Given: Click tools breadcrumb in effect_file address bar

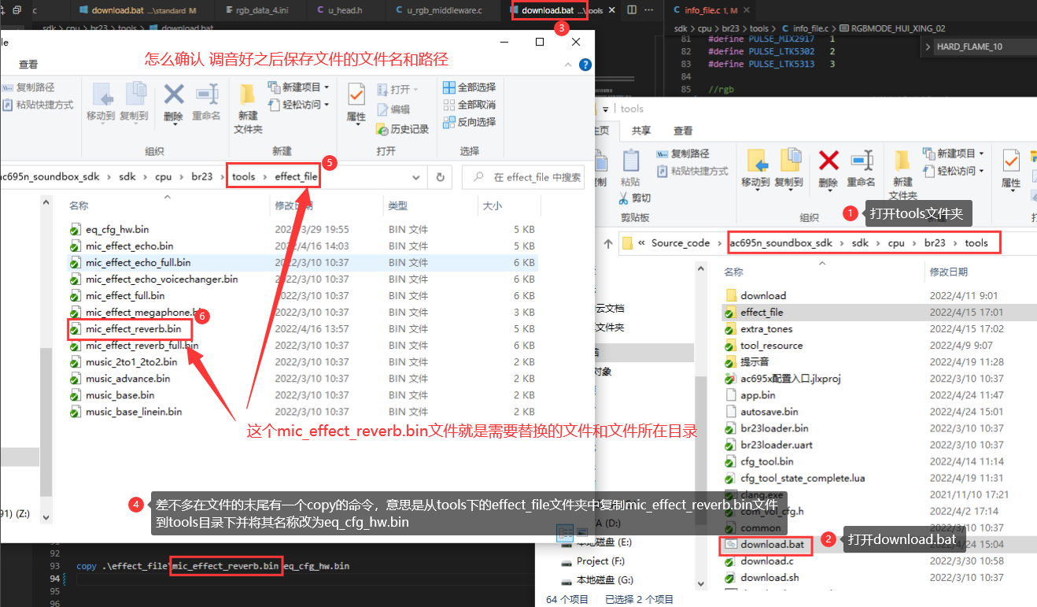Looking at the screenshot, I should coord(244,177).
